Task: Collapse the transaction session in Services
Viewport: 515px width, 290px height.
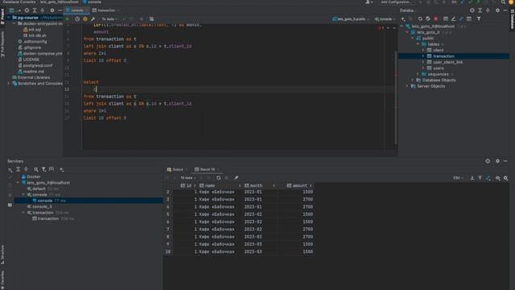Action: [23, 213]
